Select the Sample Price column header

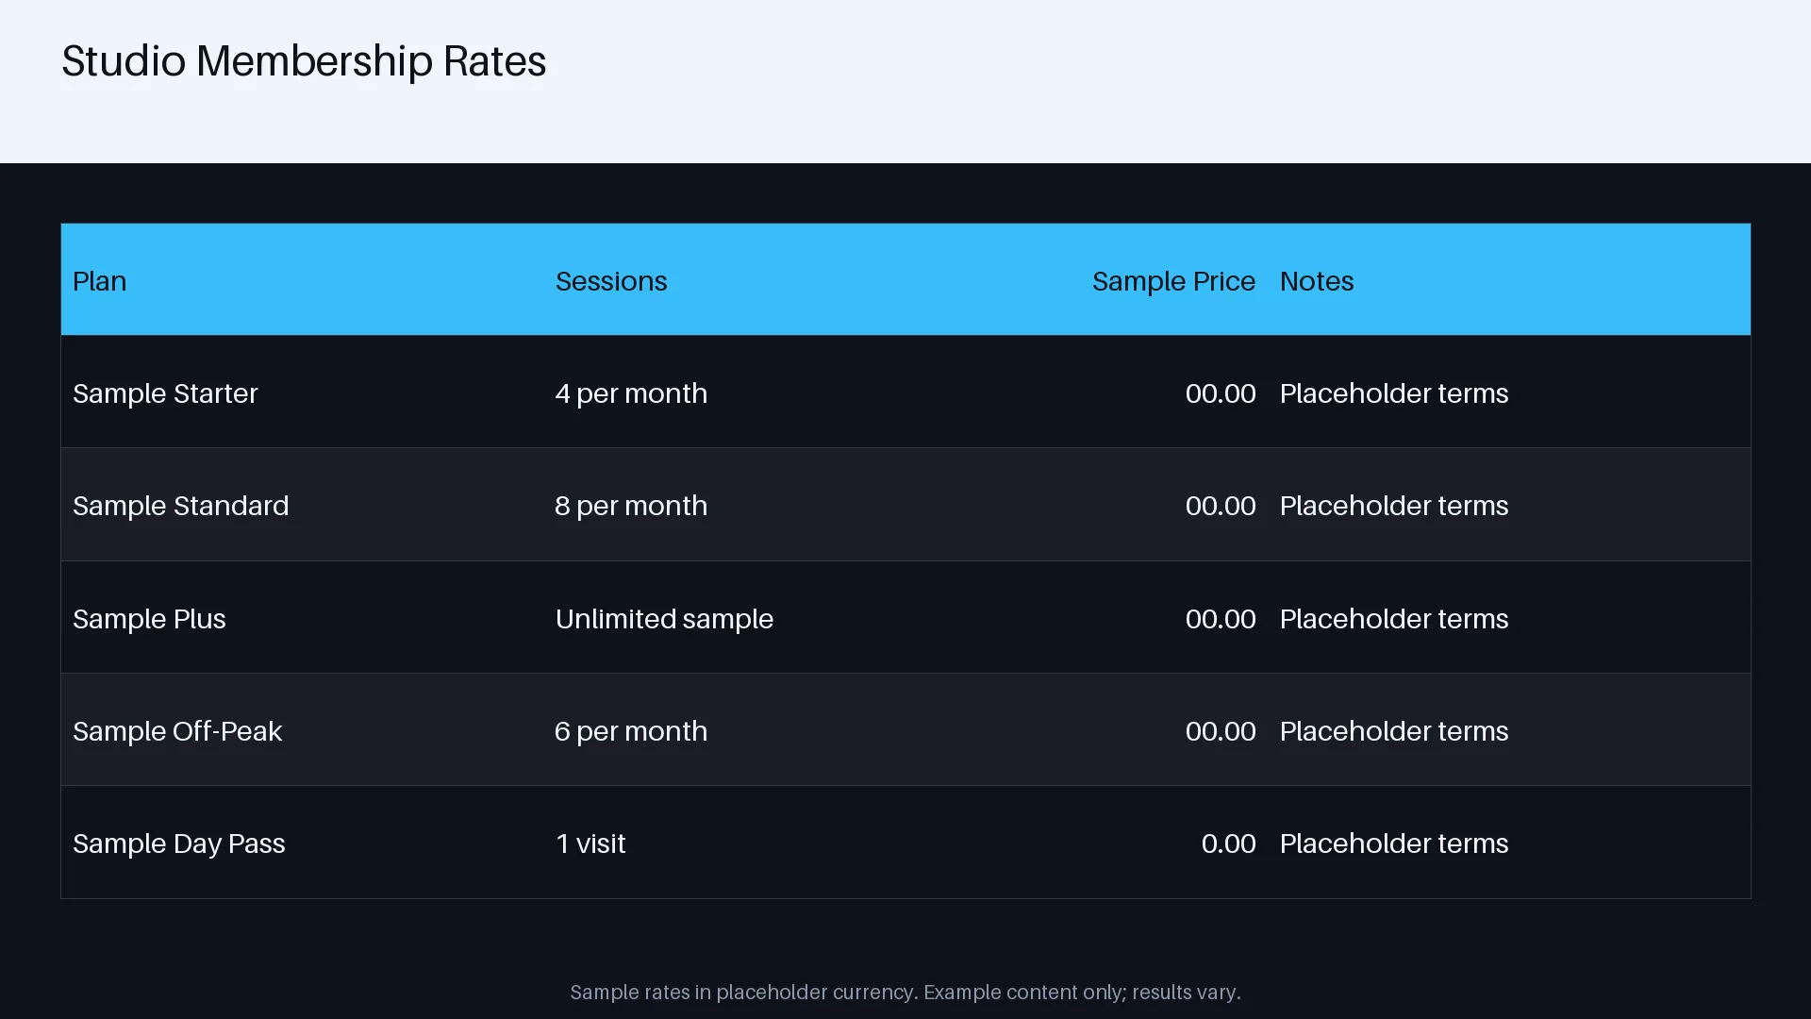1173,281
